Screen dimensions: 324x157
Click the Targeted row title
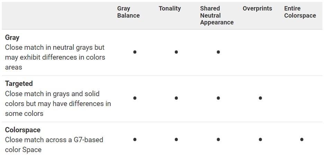click(x=19, y=84)
